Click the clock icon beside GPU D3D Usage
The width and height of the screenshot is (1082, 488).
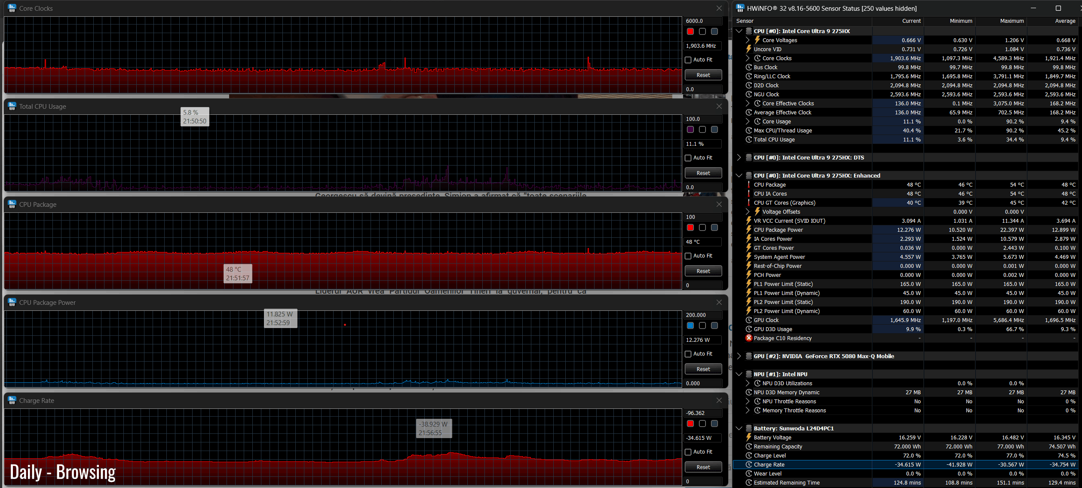[749, 329]
